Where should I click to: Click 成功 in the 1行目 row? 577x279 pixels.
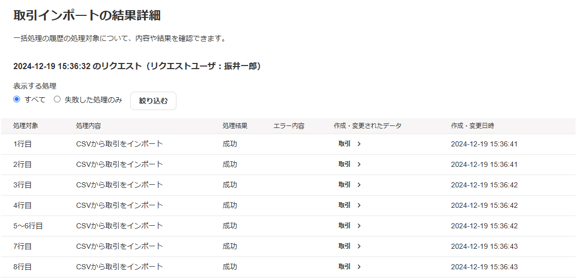pyautogui.click(x=230, y=144)
